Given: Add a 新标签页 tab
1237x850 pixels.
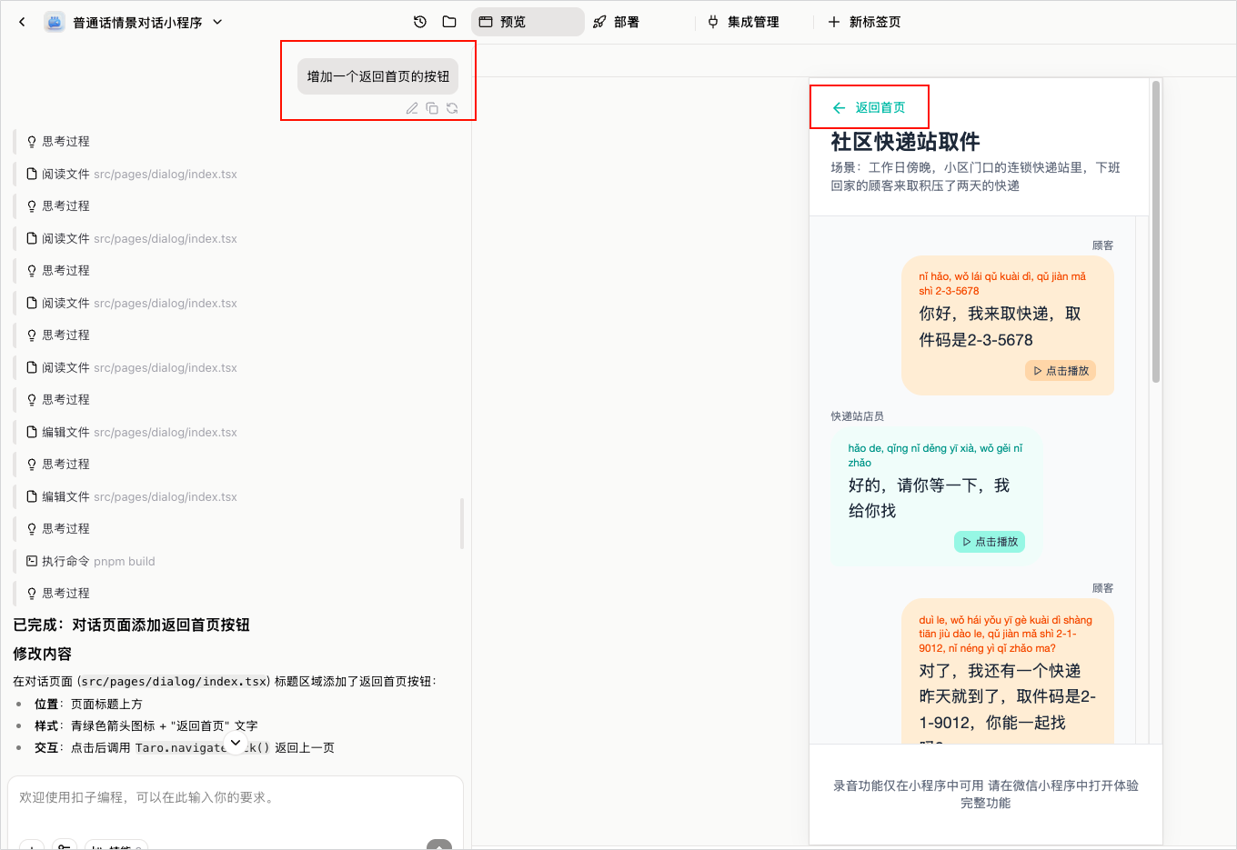Looking at the screenshot, I should [x=864, y=22].
